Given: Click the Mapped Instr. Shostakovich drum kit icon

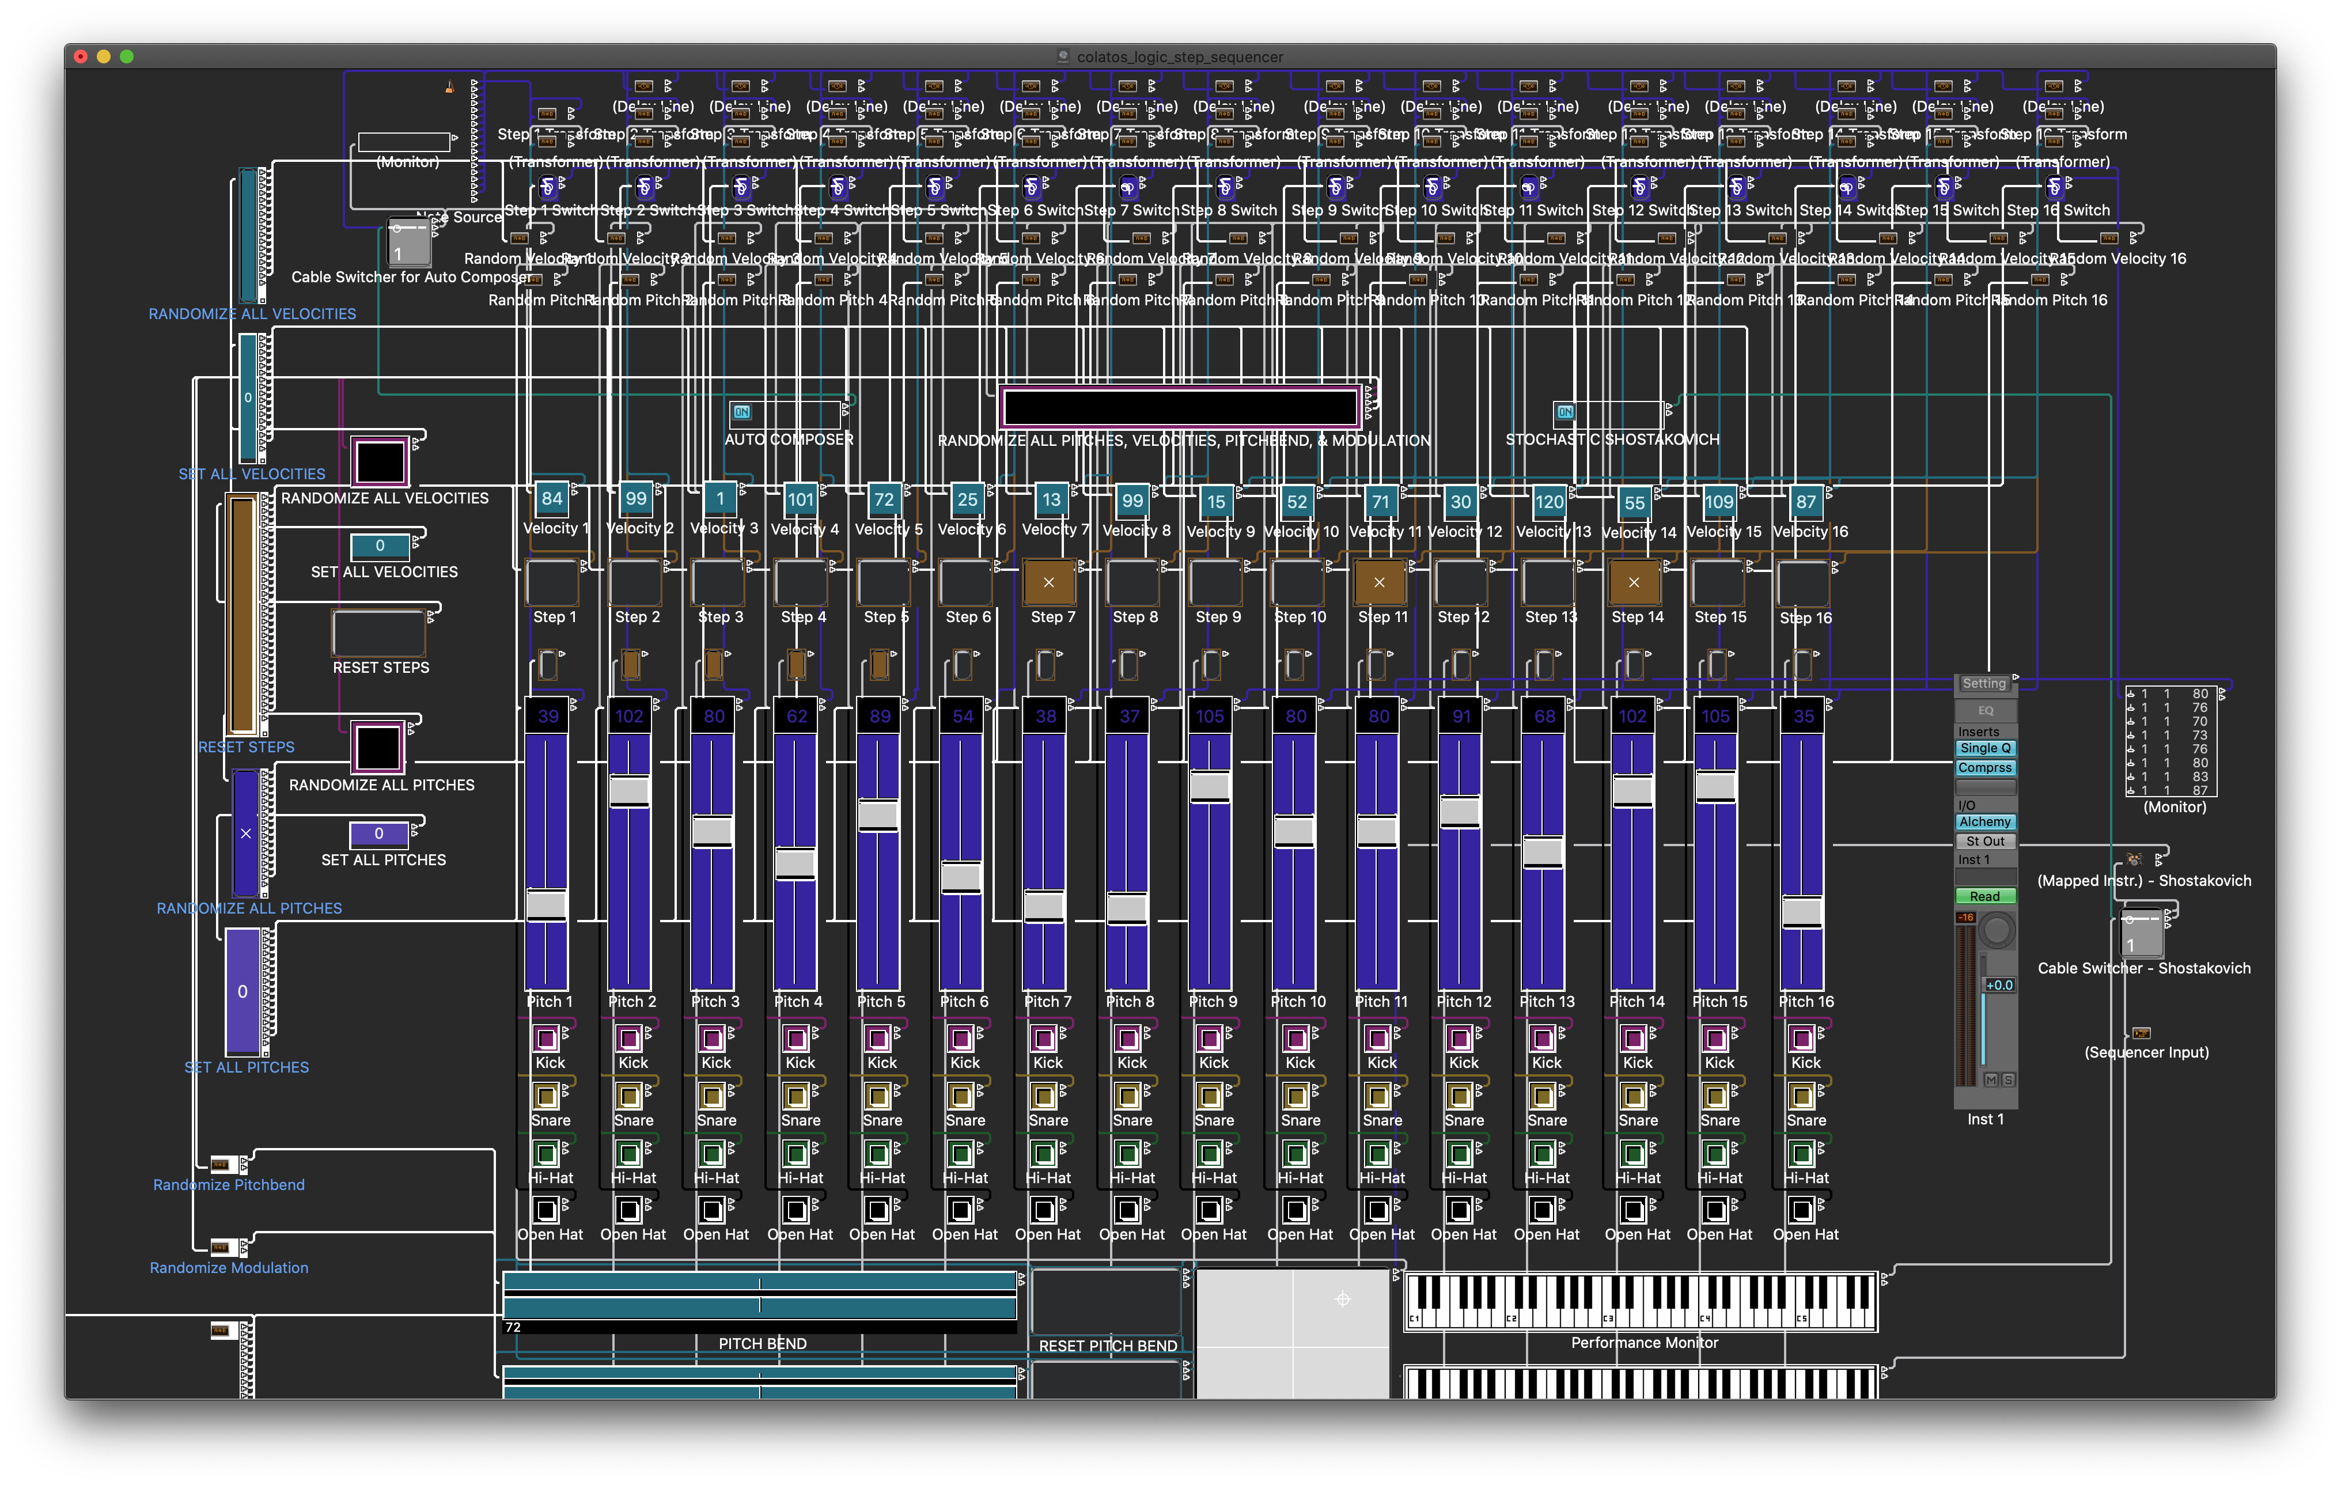Looking at the screenshot, I should pos(2134,859).
